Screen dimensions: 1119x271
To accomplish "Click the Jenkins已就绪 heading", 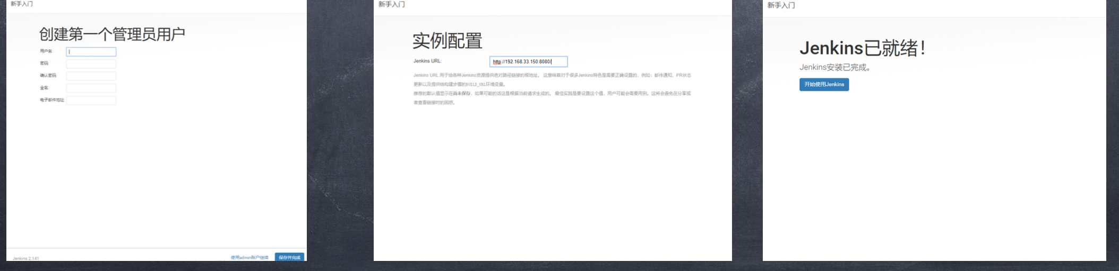I will pos(863,48).
